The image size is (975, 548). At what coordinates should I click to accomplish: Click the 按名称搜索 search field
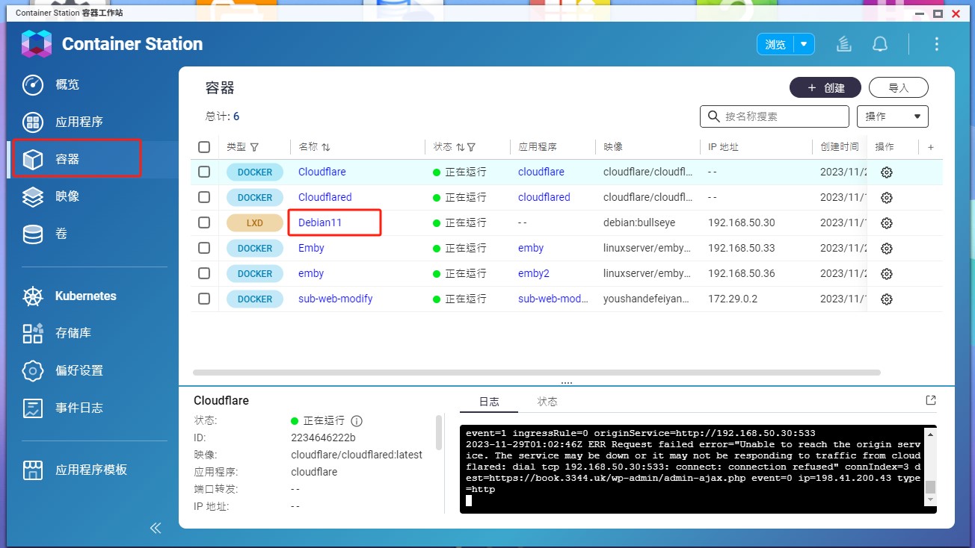pyautogui.click(x=774, y=116)
